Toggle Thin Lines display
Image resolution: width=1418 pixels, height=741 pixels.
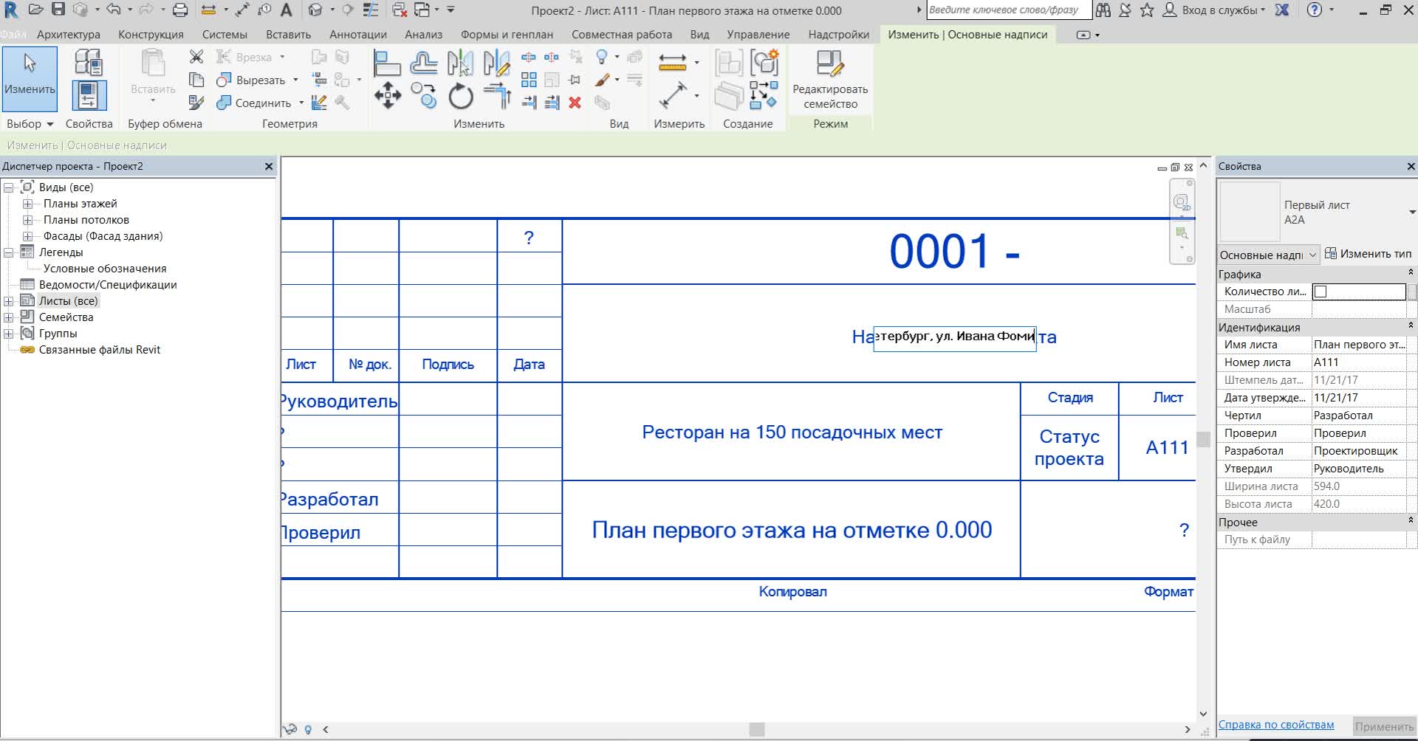click(x=371, y=10)
